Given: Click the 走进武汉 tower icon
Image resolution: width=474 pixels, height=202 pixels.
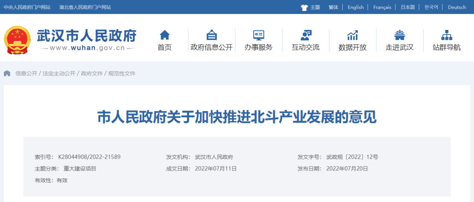Looking at the screenshot, I should 399,35.
